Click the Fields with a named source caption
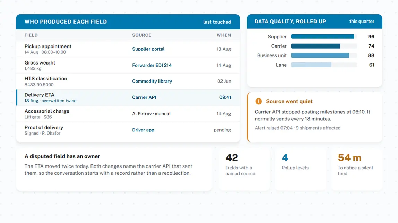 click(240, 171)
